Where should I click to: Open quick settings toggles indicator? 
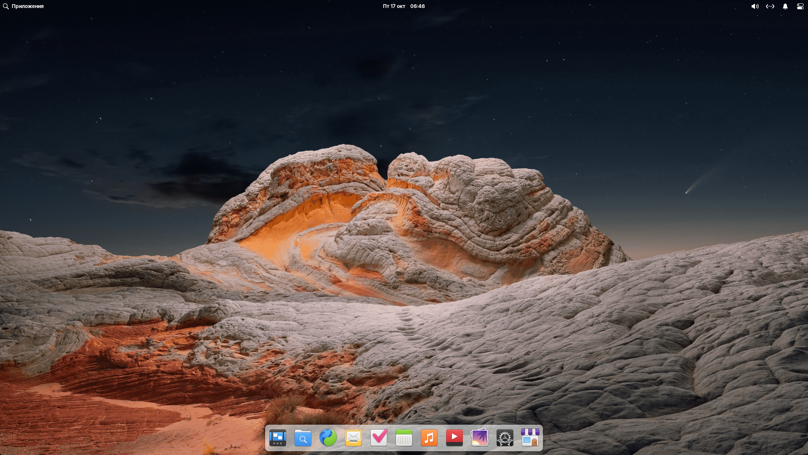(800, 6)
